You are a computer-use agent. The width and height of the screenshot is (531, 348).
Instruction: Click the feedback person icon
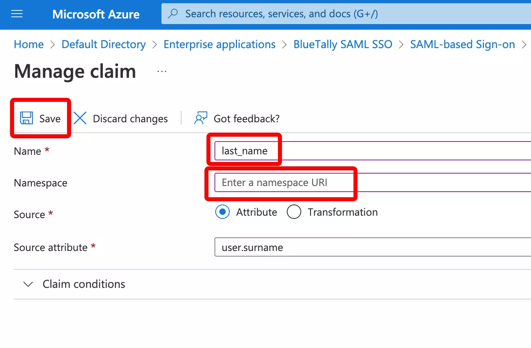(200, 118)
